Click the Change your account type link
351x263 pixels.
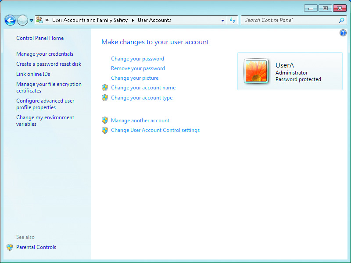[142, 98]
